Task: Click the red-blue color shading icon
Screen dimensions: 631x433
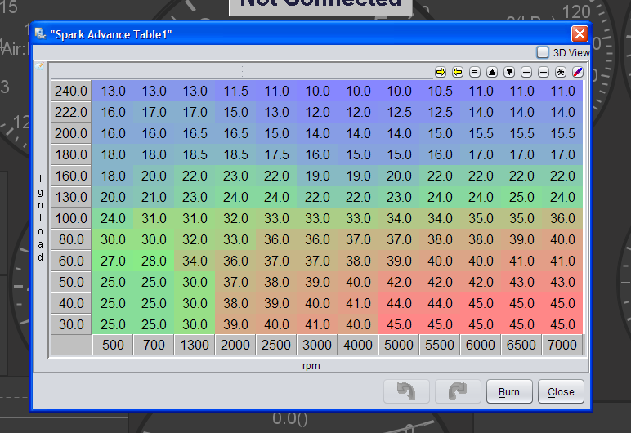Action: point(578,72)
